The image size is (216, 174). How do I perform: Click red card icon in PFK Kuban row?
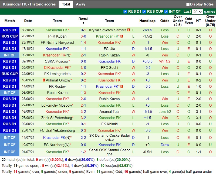click(122, 36)
